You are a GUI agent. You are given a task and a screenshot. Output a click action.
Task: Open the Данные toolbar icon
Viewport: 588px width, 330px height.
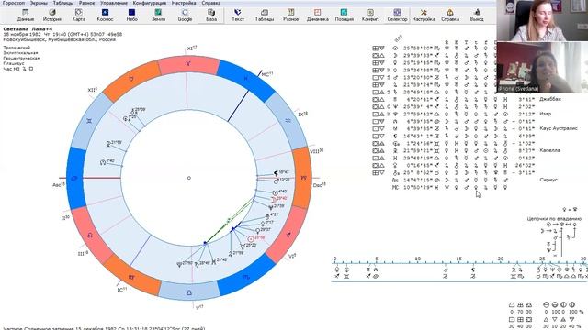[26, 15]
